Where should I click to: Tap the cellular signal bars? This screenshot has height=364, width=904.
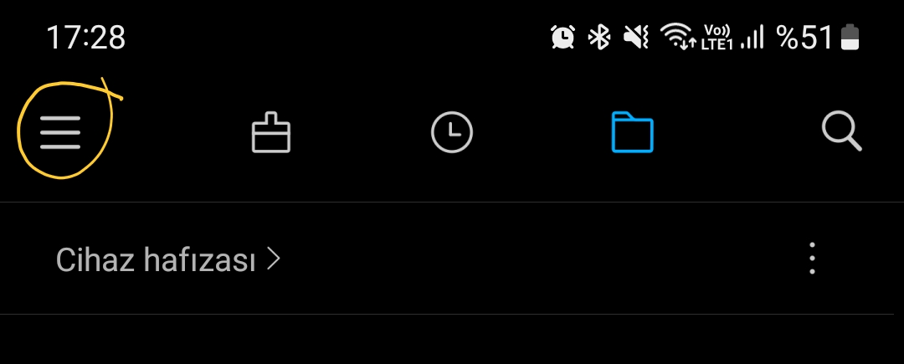click(752, 38)
